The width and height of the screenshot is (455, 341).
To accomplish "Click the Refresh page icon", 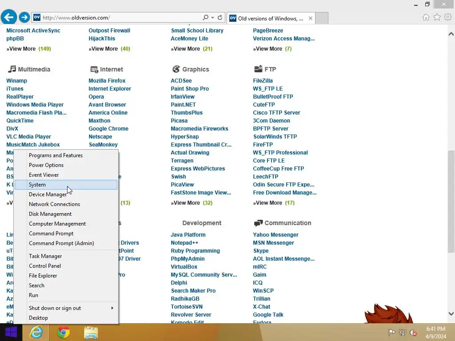I will coord(220,17).
